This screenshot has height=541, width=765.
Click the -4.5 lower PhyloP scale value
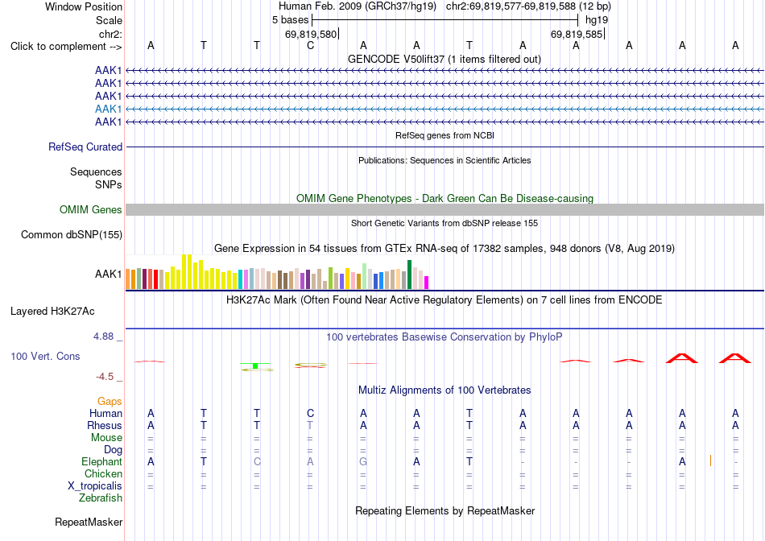(105, 376)
